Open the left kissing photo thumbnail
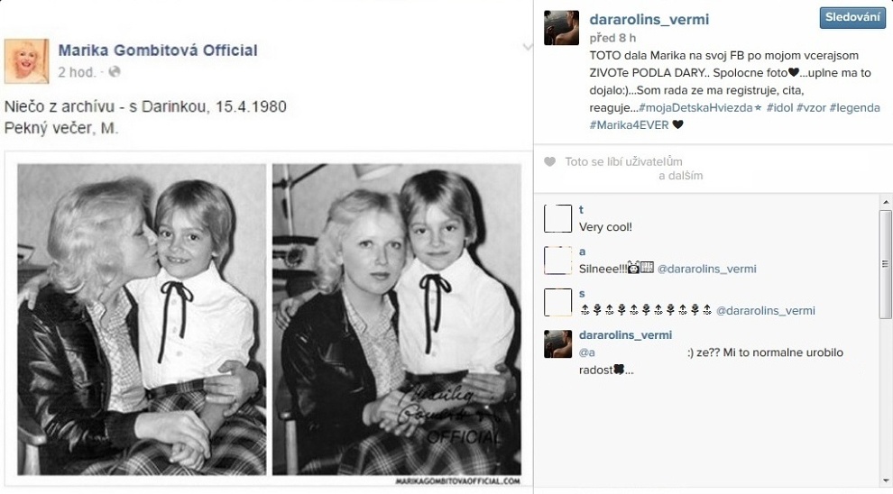The height and width of the screenshot is (494, 893). 142,319
